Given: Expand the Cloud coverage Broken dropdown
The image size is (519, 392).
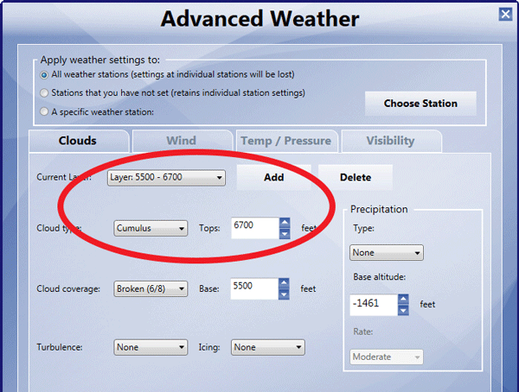Looking at the screenshot, I should coord(151,289).
